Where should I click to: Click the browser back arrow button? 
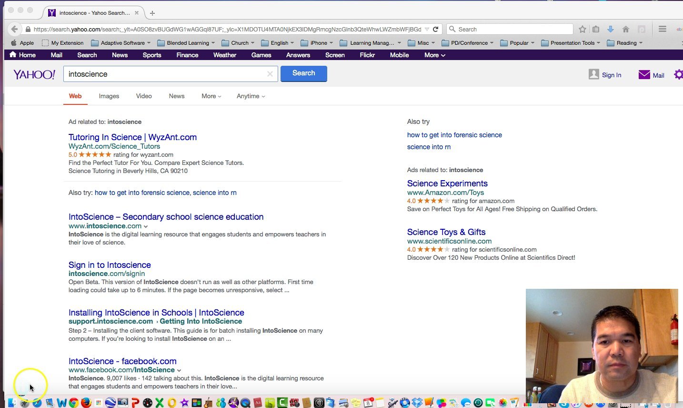[14, 29]
